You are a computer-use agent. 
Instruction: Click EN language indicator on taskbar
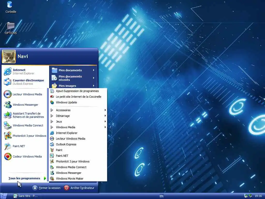[x=161, y=196]
